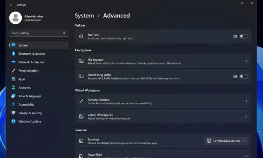Click the Terminal row title
Viewport: 263px width, 158px height.
[x=93, y=139]
